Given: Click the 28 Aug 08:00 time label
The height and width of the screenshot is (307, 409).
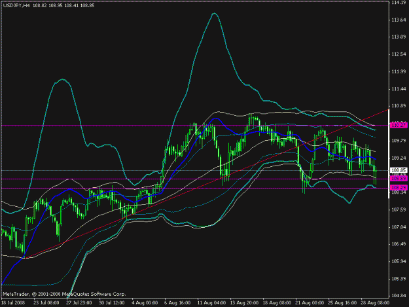Looking at the screenshot, I should click(376, 303).
